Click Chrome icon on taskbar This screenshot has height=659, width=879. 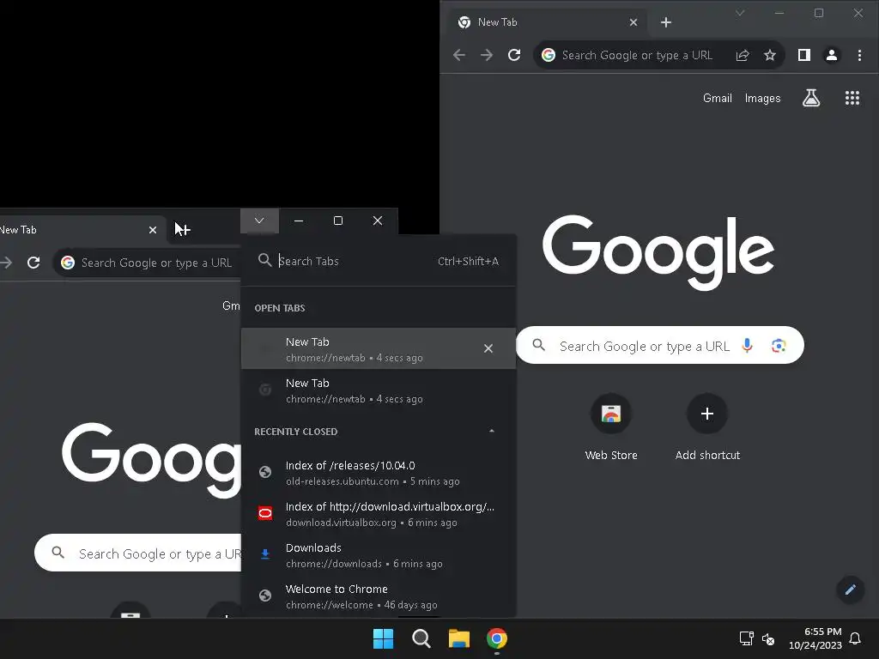(x=497, y=638)
